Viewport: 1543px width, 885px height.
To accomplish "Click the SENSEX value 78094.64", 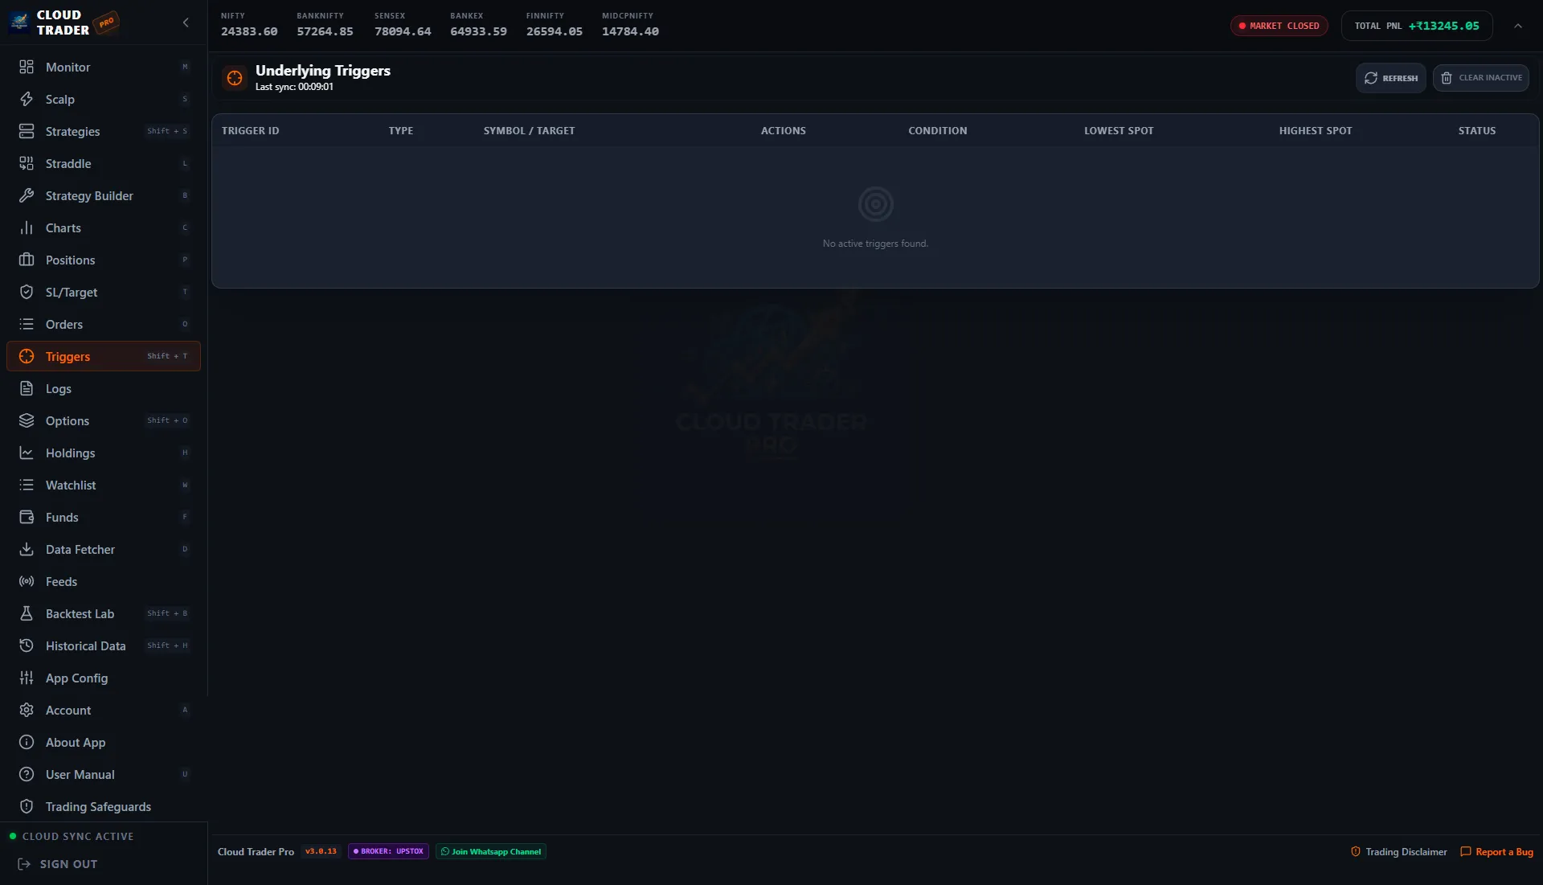I will point(403,31).
